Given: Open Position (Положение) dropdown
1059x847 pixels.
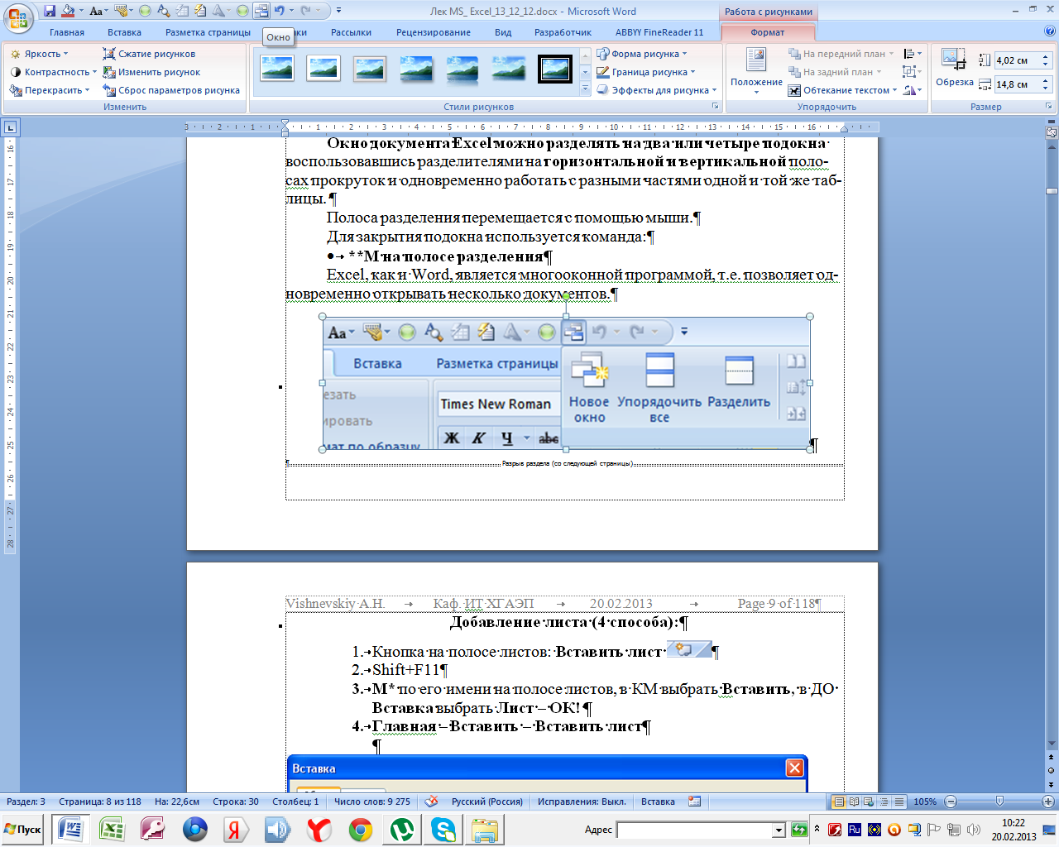Looking at the screenshot, I should point(756,71).
